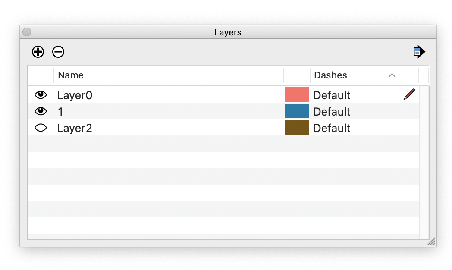Open the Layers details flyout arrow
Image resolution: width=452 pixels, height=270 pixels.
point(419,52)
